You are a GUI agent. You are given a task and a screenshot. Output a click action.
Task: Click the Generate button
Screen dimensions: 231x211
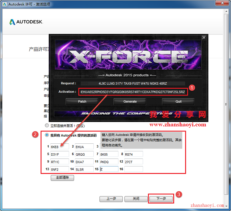tap(130, 102)
